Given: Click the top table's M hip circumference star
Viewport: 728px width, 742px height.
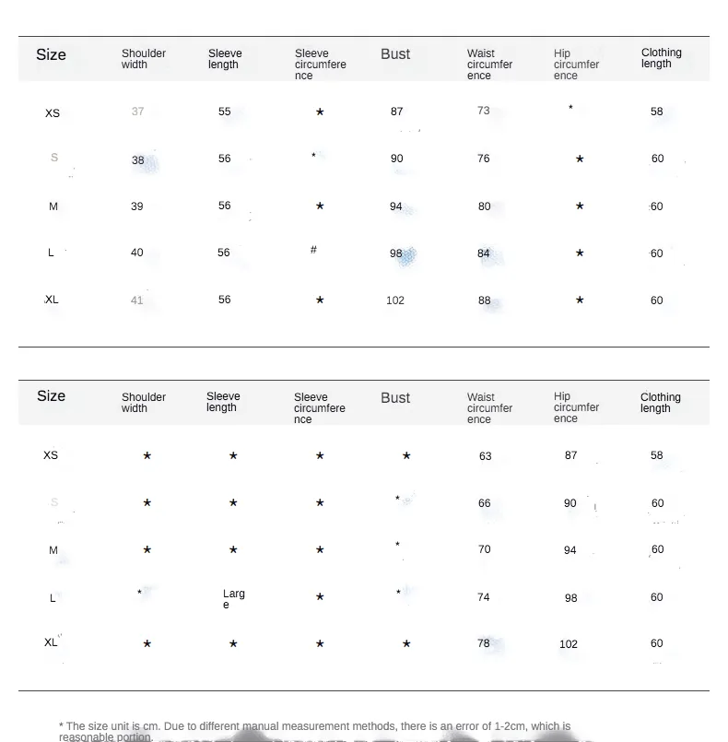Looking at the screenshot, I should pos(580,206).
